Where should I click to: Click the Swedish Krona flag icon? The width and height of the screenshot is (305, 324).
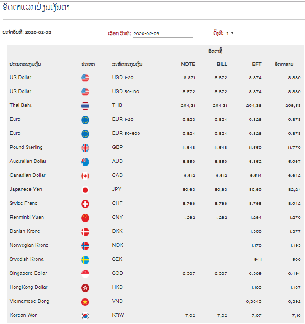[85, 260]
